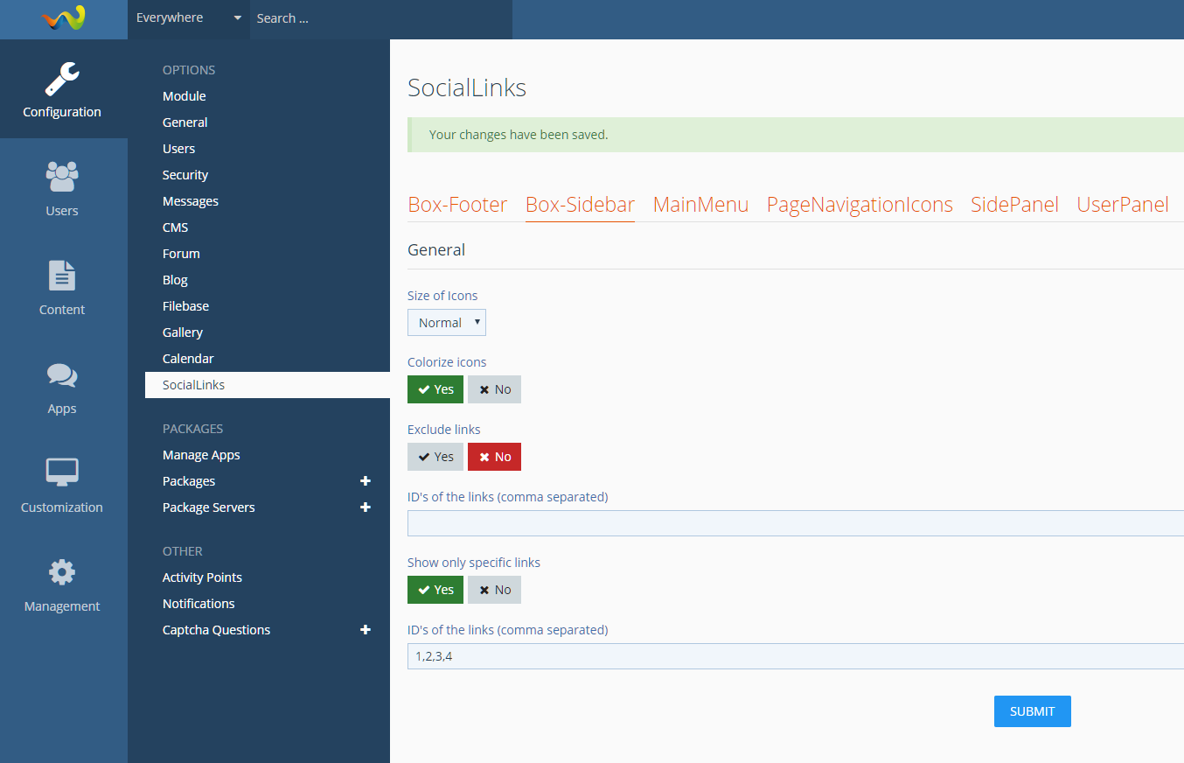This screenshot has width=1184, height=763.
Task: Open the Filebase options link
Action: coord(185,306)
